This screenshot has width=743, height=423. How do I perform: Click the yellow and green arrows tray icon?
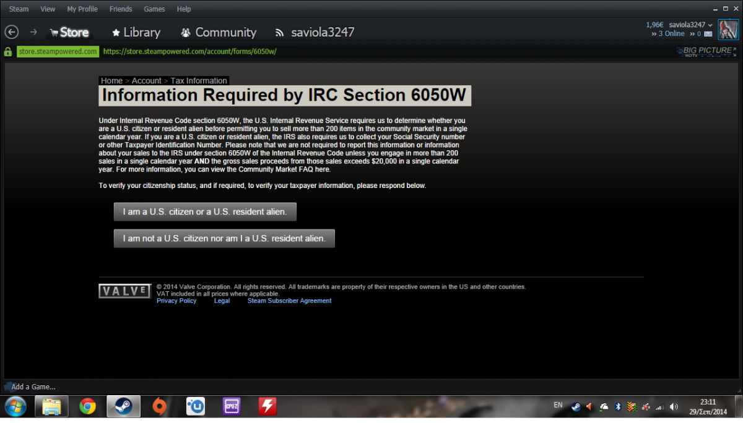(632, 407)
